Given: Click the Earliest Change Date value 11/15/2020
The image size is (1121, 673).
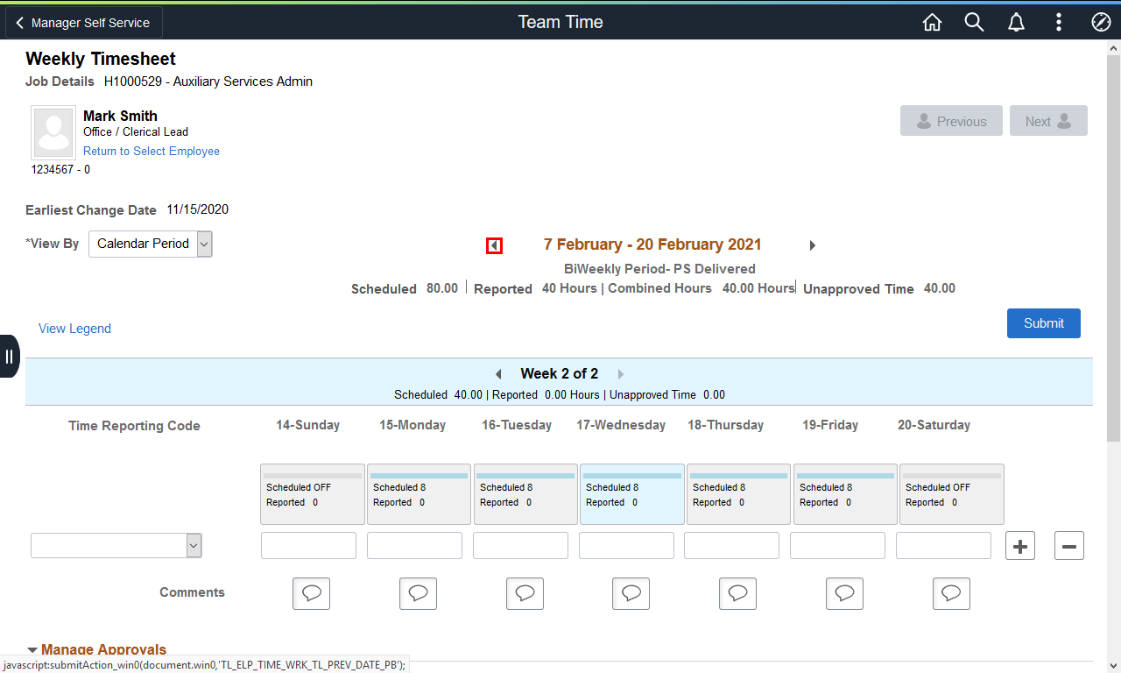Looking at the screenshot, I should [198, 209].
